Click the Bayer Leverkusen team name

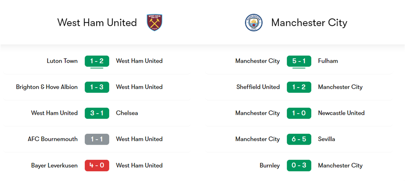click(54, 166)
